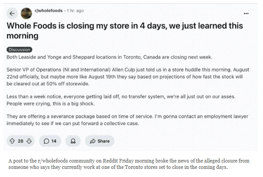Click the paragraph mentioning Leaside and Yonge
The height and width of the screenshot is (177, 263).
tap(109, 57)
